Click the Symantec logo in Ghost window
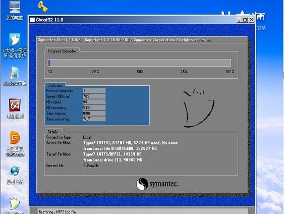284x214 pixels. point(157,184)
